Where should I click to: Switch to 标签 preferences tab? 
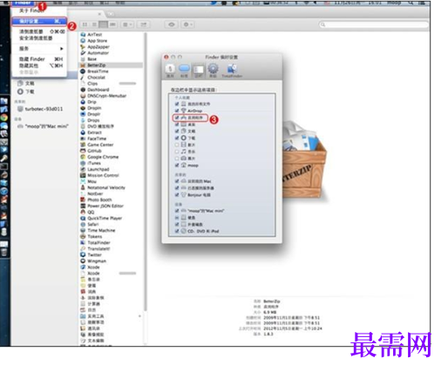[x=184, y=71]
